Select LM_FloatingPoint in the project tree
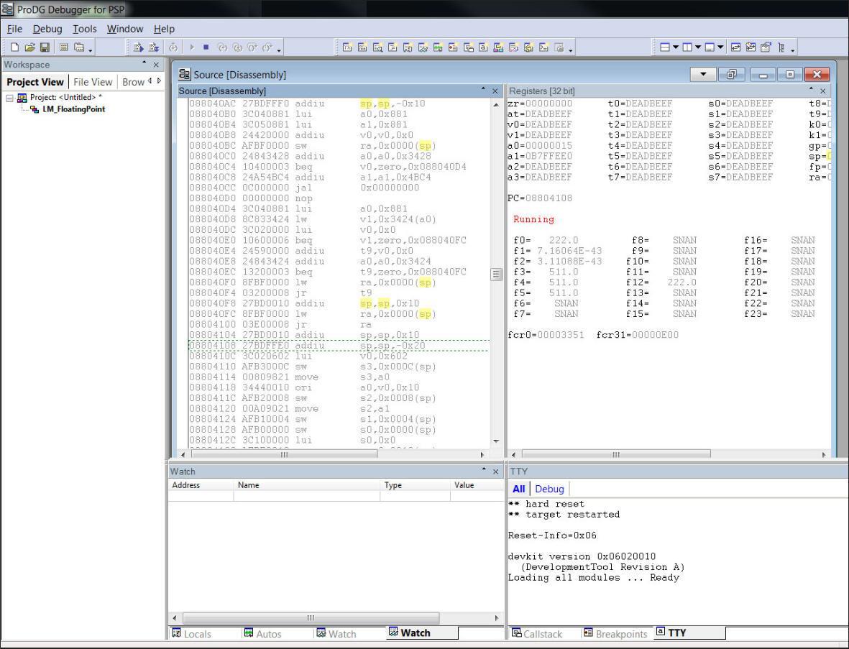This screenshot has width=849, height=649. (x=73, y=109)
